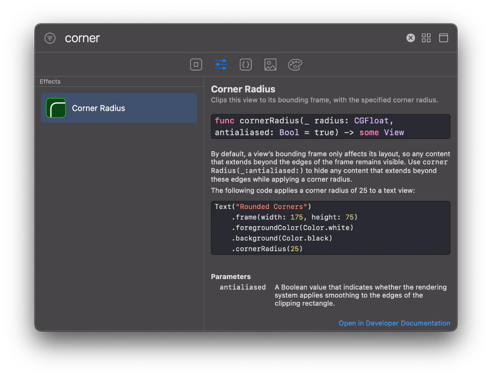
Task: Show the Code Snippets library tab
Action: tap(246, 64)
